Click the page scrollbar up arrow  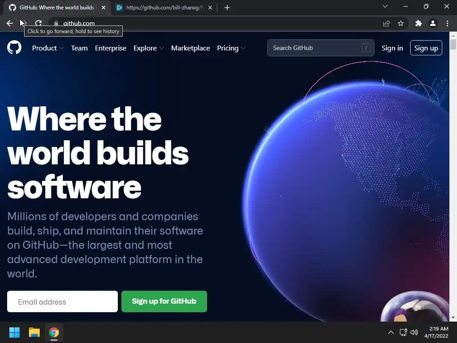453,35
